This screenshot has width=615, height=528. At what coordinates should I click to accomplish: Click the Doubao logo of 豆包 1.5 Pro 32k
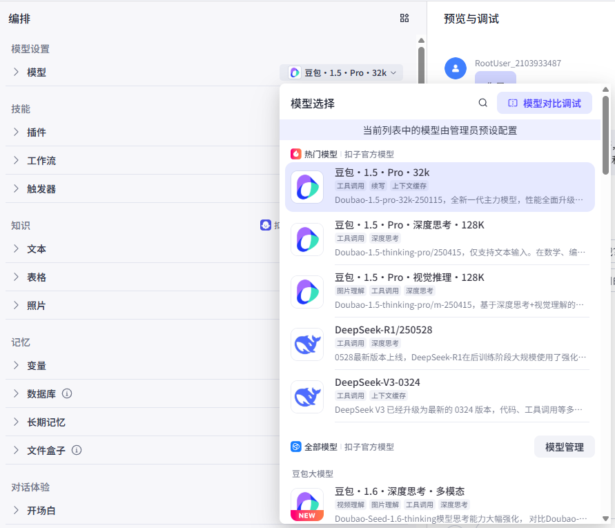pos(307,187)
